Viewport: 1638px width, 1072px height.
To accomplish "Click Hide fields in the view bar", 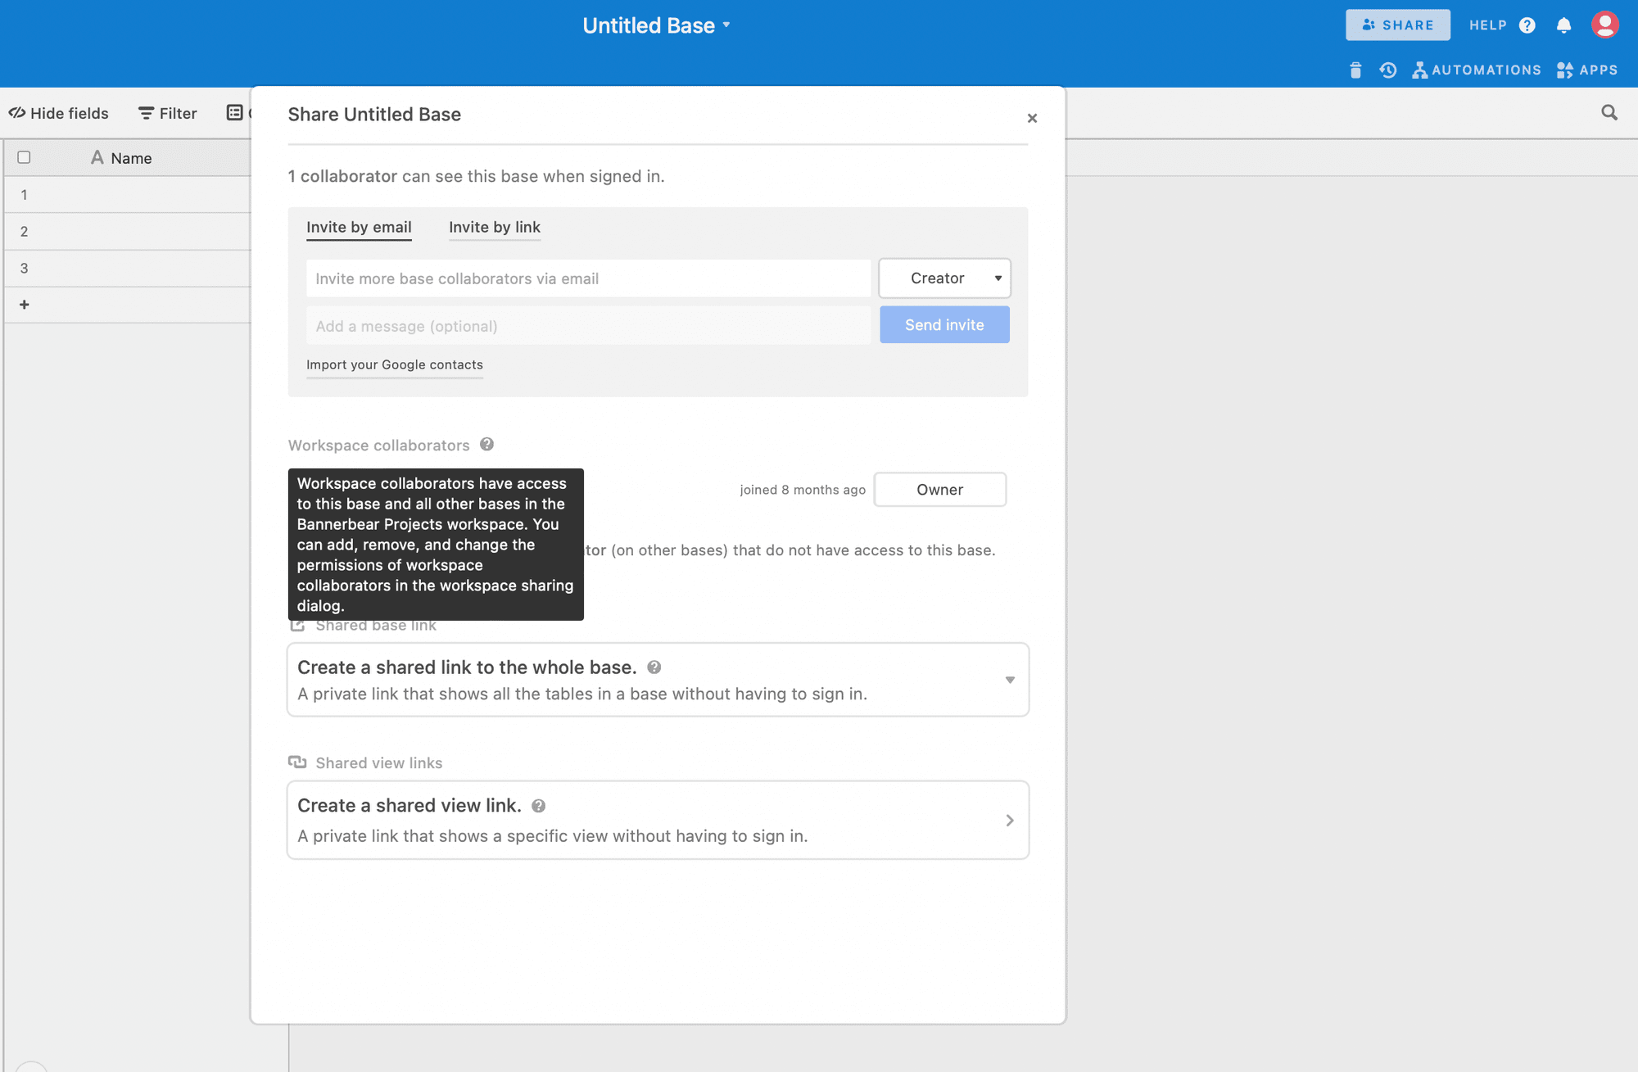I will [x=59, y=113].
